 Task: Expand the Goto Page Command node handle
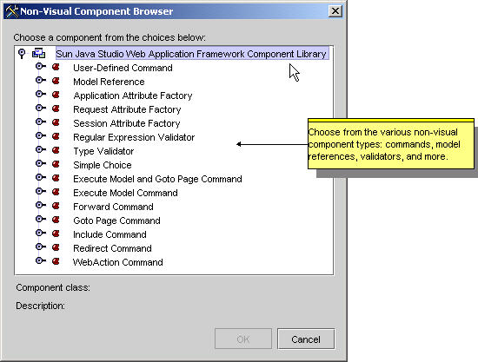41,219
